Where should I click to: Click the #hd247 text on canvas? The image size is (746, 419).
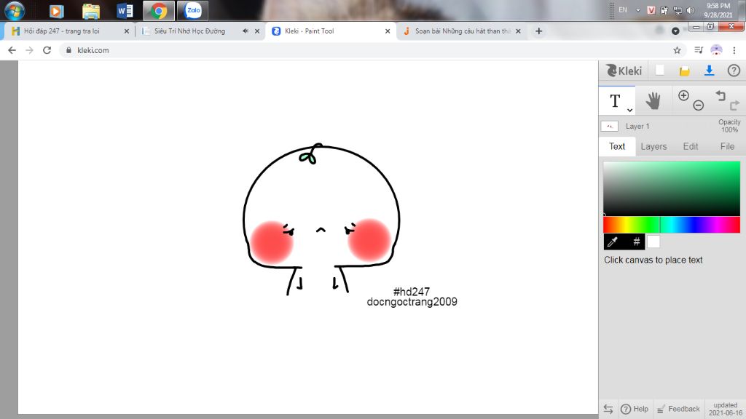coord(412,292)
